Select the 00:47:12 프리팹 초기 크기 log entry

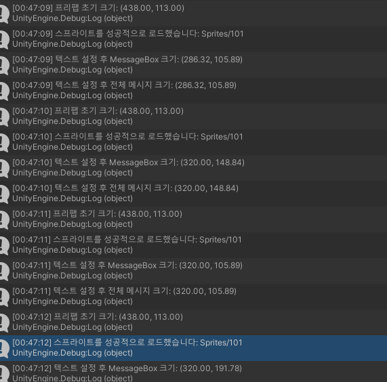[194, 322]
